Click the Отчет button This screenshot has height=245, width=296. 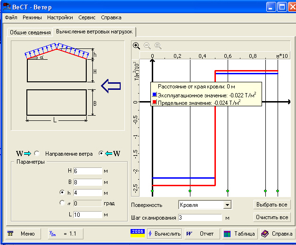pos(202,234)
